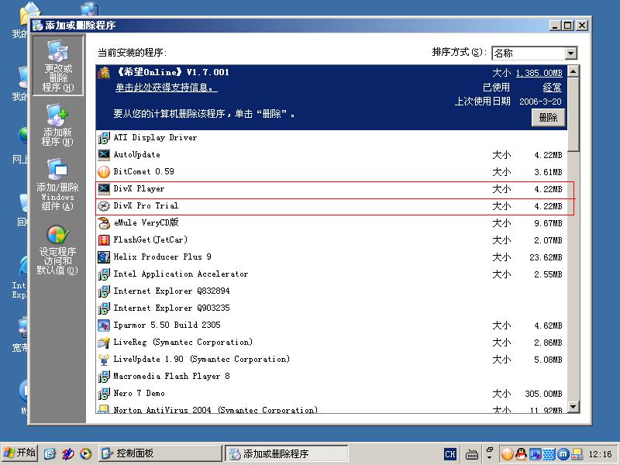Select the eMule VeryCD版 entry

coord(332,223)
